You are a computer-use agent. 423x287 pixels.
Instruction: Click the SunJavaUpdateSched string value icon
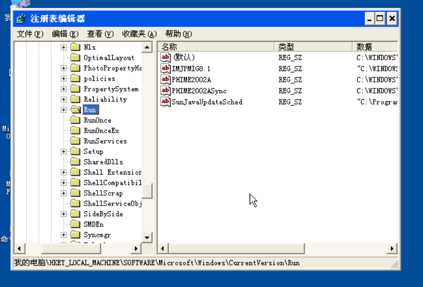point(165,102)
